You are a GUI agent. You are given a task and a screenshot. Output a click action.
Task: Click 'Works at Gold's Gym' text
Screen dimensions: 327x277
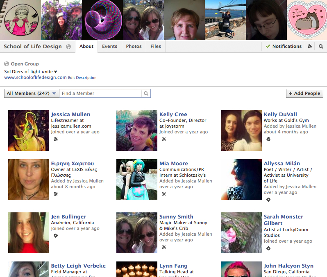pos(286,120)
